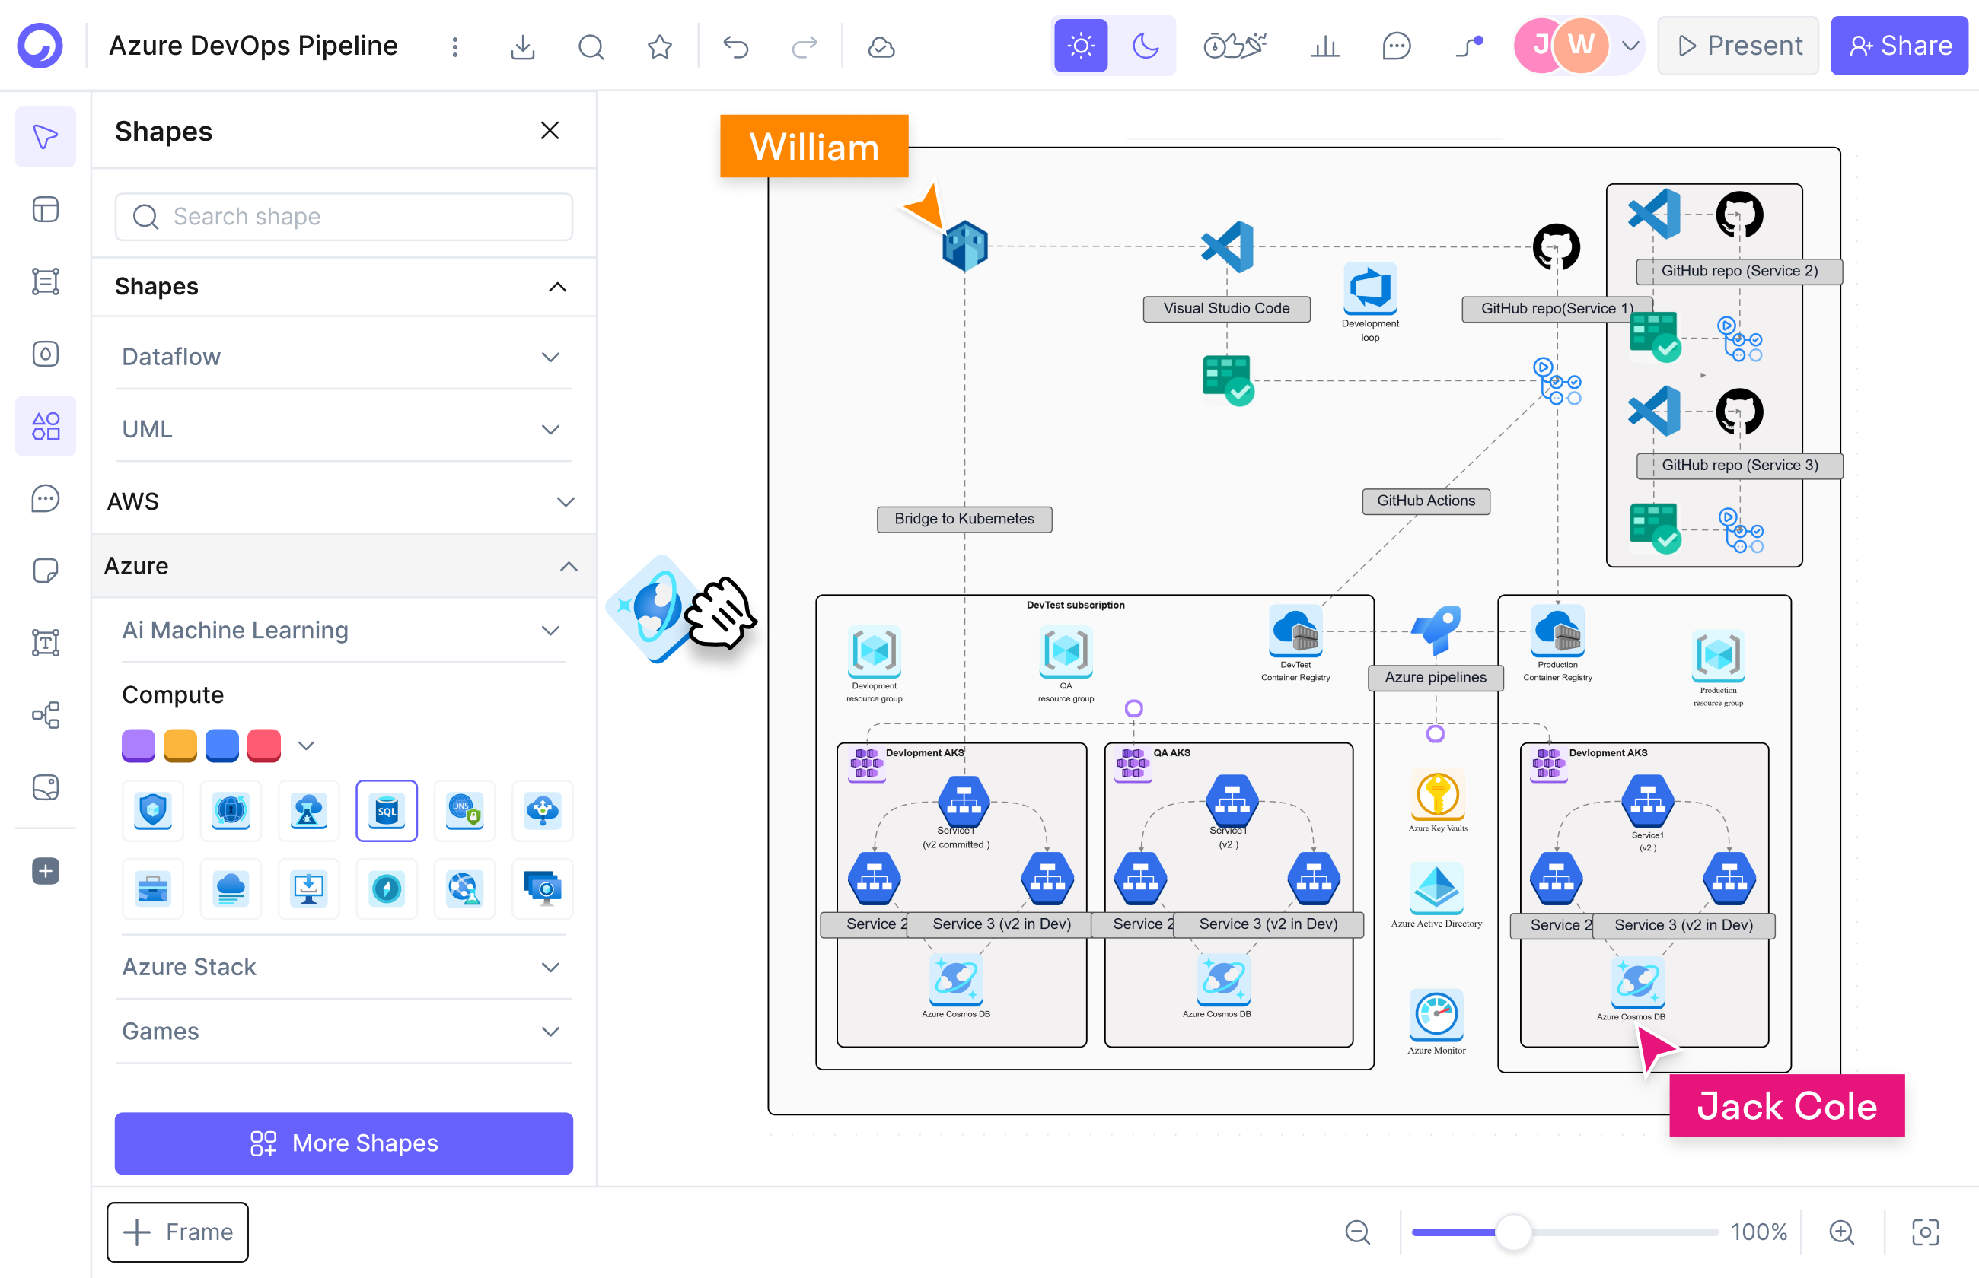Click the Search shape input field
This screenshot has height=1278, width=1979.
click(x=344, y=217)
